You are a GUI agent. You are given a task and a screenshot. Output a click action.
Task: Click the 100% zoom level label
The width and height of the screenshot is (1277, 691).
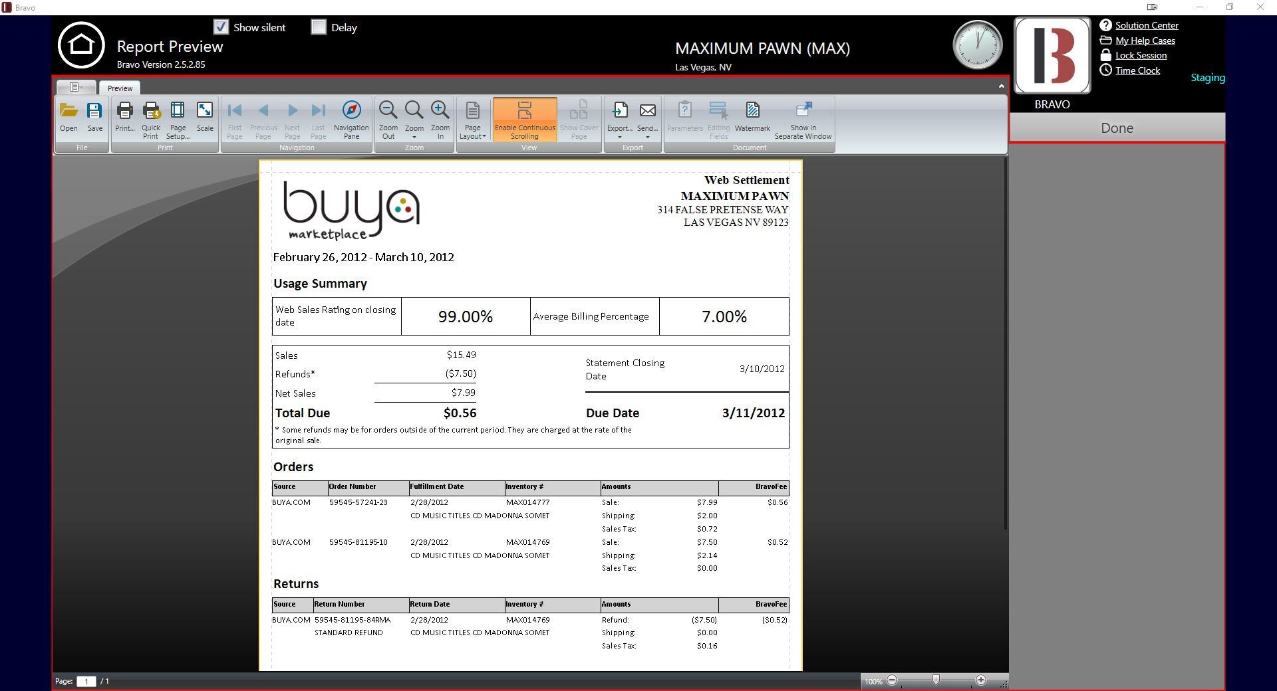pyautogui.click(x=873, y=681)
